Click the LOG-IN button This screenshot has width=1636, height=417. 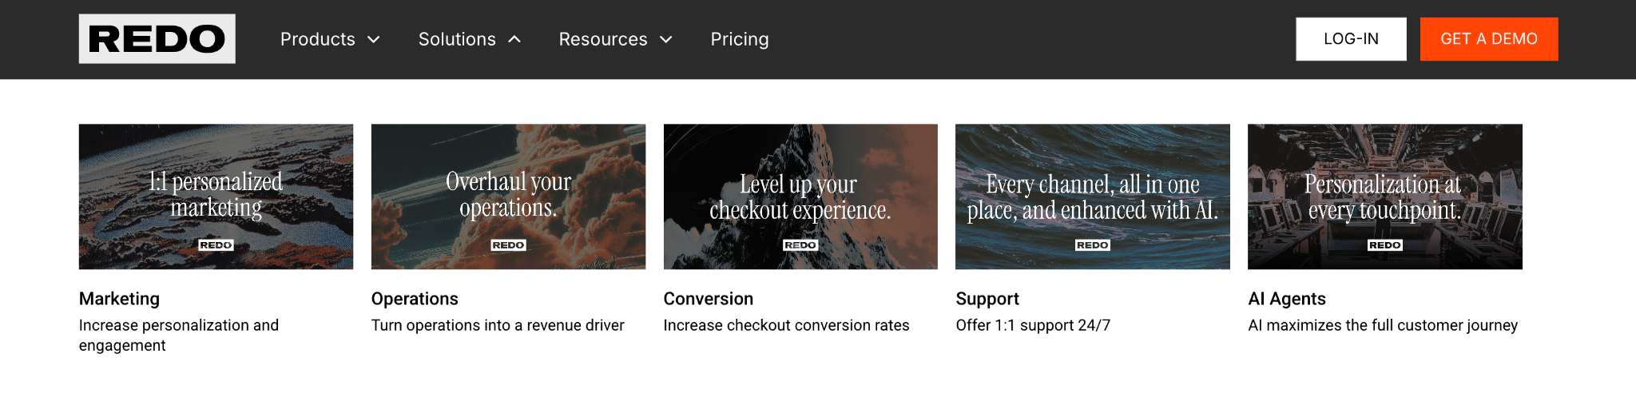click(1350, 39)
